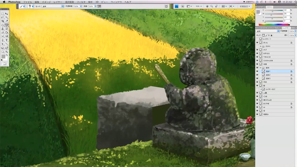Open the ファイル menu
The height and width of the screenshot is (167, 297).
coord(27,2)
